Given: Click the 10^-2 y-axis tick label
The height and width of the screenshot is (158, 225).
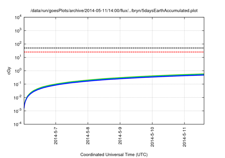Looking at the screenshot, I should pos(18,98).
